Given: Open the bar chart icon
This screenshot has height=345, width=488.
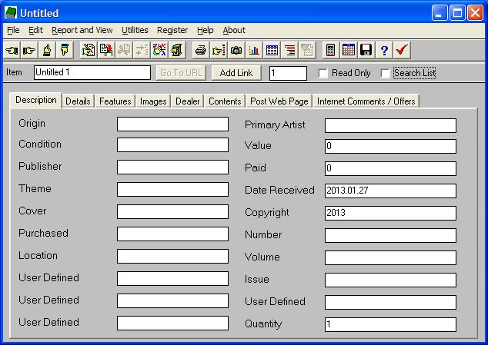Looking at the screenshot, I should pos(254,51).
